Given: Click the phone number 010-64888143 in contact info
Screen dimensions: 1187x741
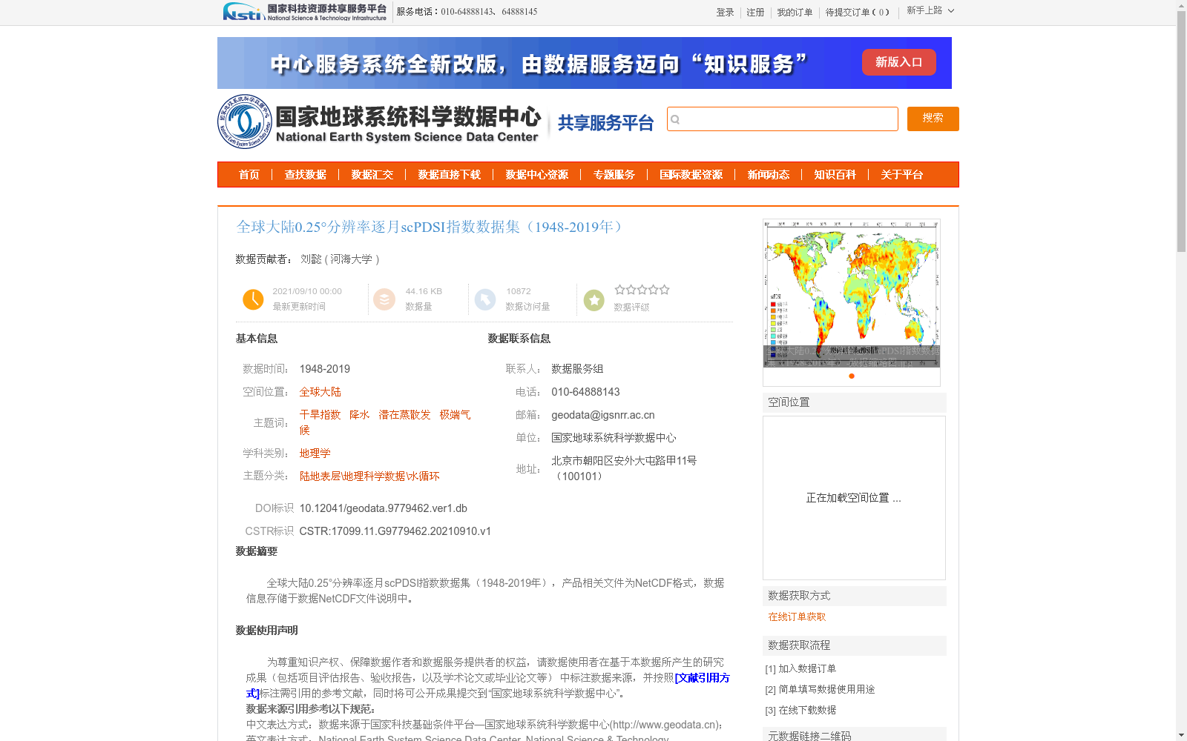Looking at the screenshot, I should click(585, 392).
